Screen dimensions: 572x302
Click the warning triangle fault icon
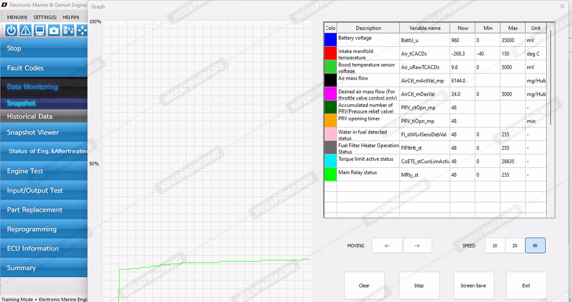(x=26, y=30)
